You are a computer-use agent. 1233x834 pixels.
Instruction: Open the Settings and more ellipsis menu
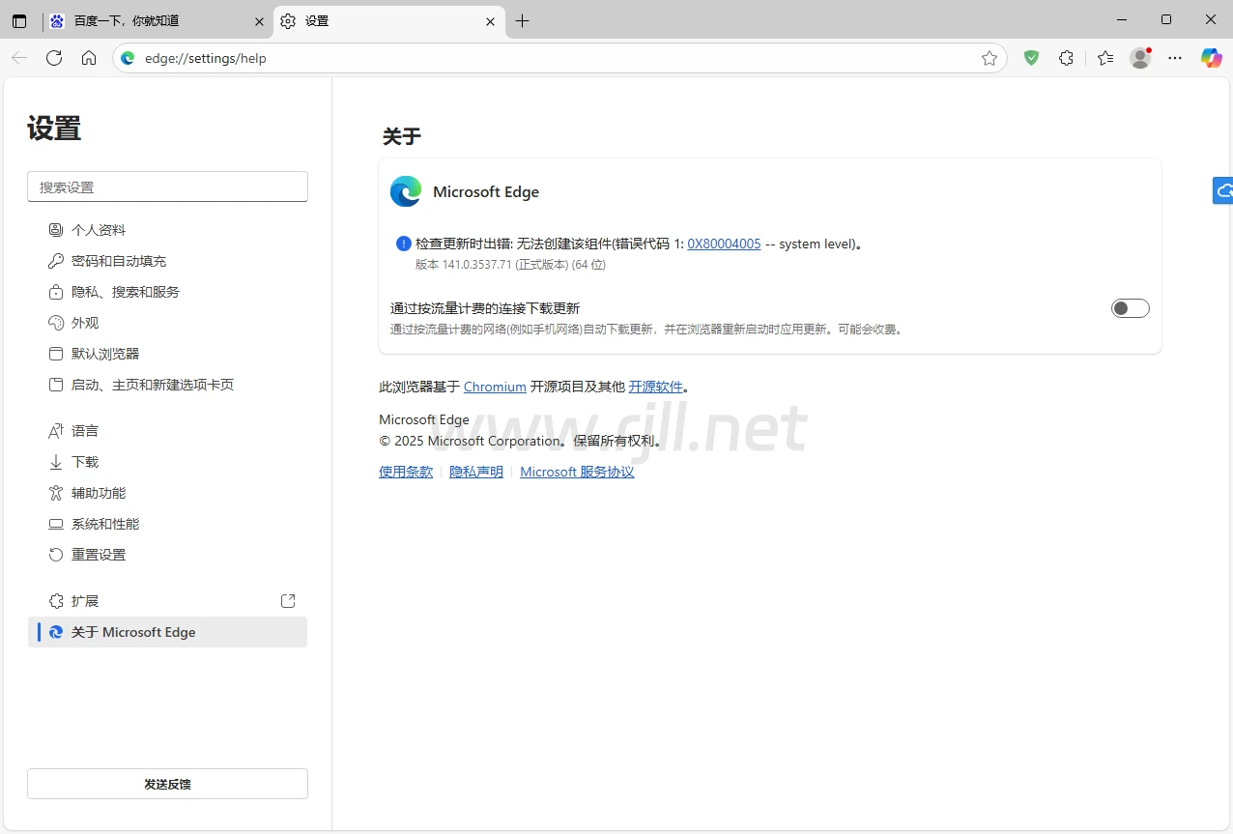(1175, 58)
